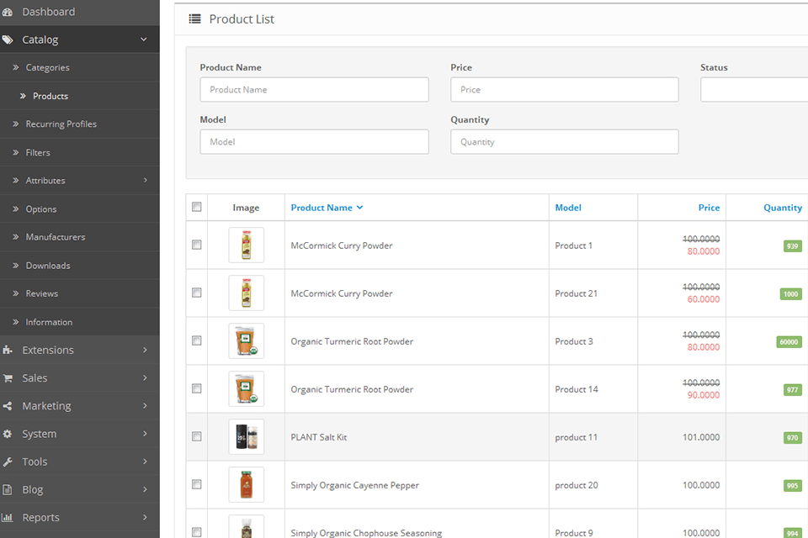Click the special price 60.0000 for Product 21

coord(704,299)
